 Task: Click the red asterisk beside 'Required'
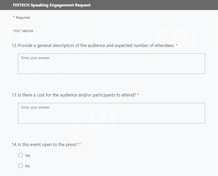click(x=14, y=17)
